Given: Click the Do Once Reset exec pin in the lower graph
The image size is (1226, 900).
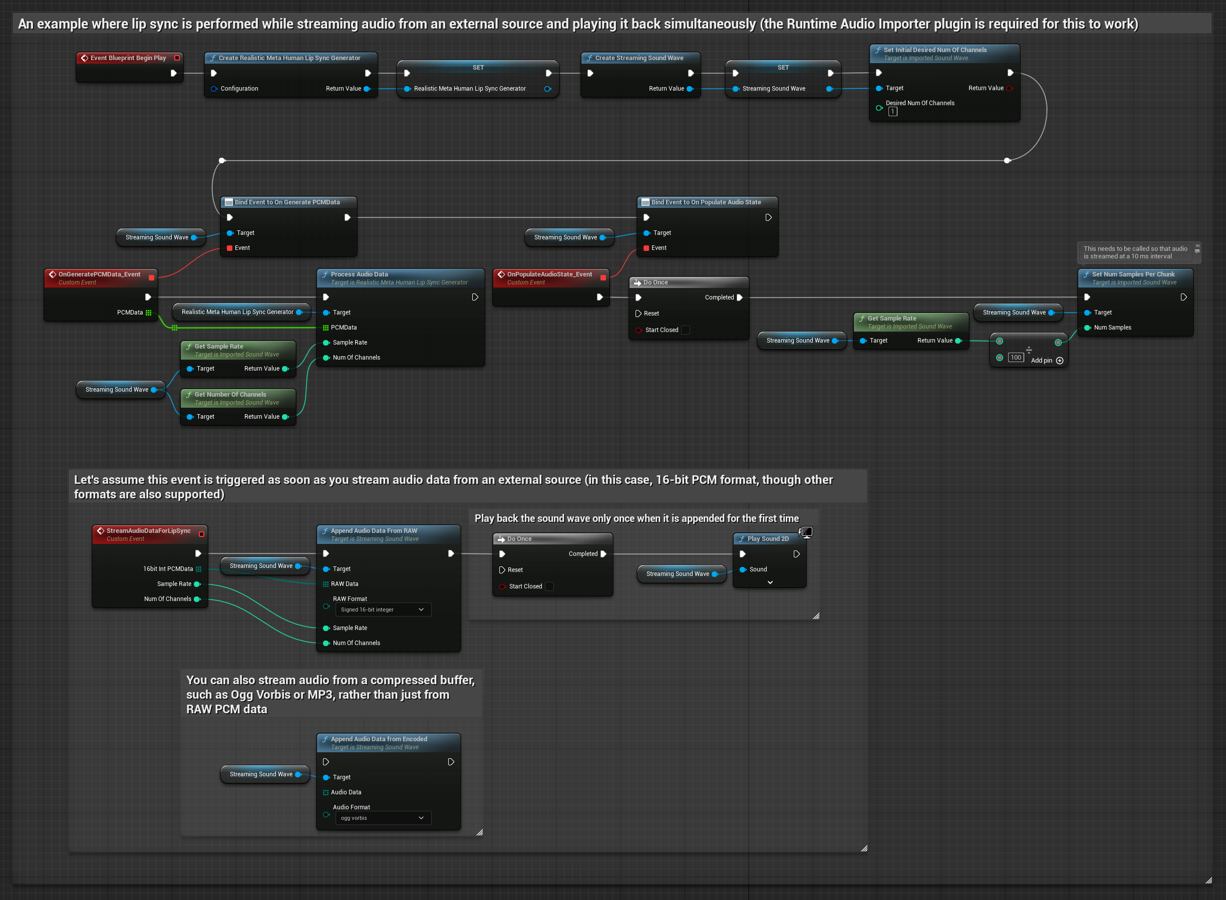Looking at the screenshot, I should [x=502, y=570].
